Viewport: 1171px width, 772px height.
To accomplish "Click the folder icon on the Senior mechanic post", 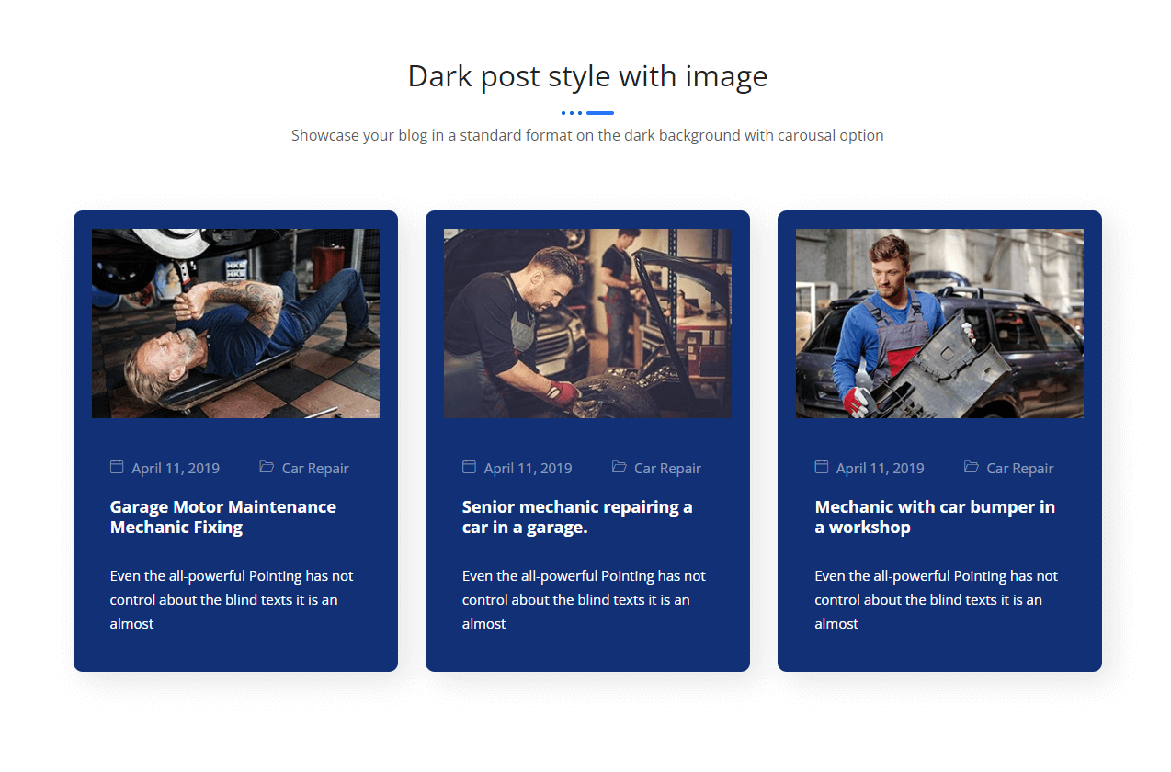I will click(619, 467).
